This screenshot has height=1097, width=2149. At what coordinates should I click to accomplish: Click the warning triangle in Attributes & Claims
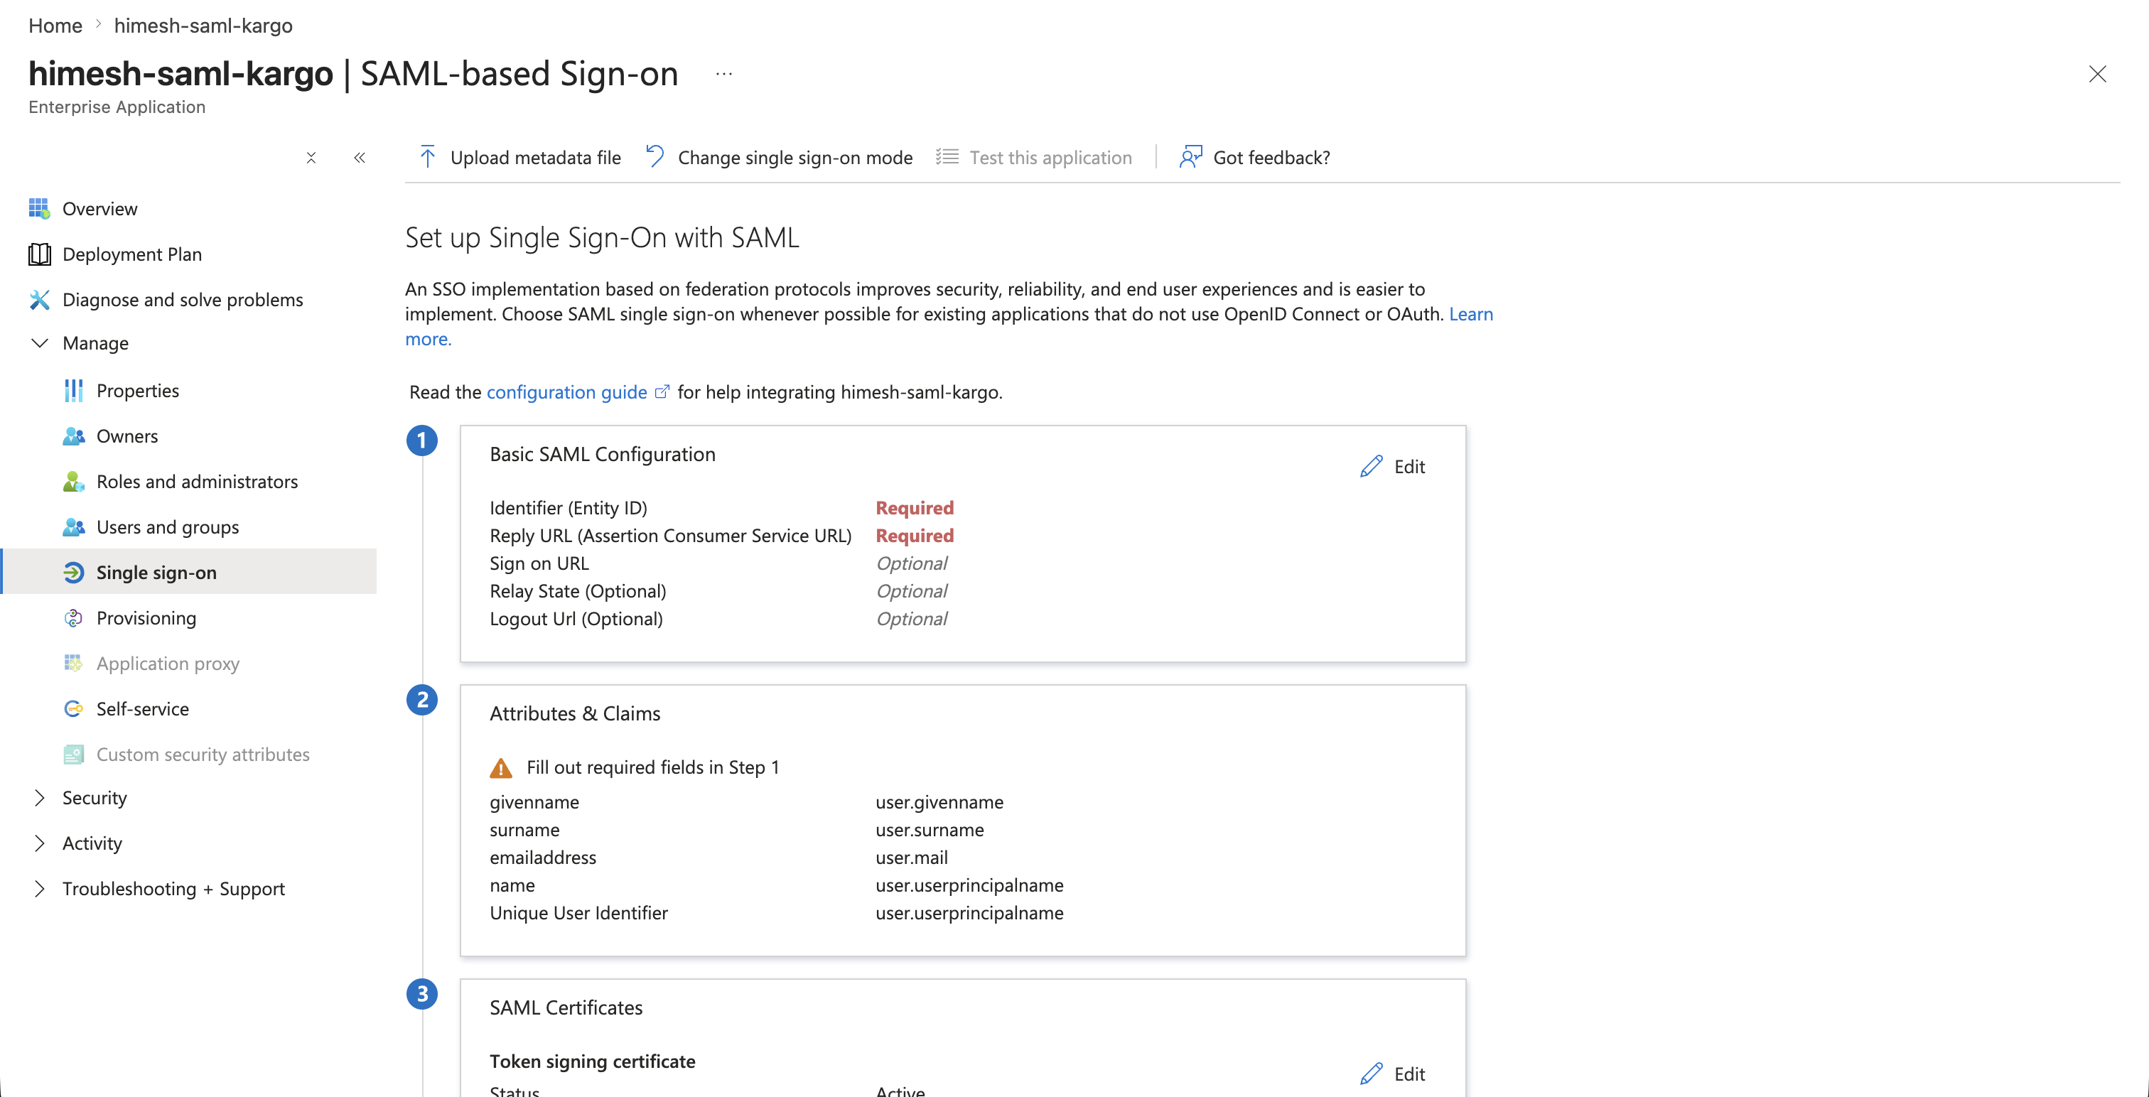[x=500, y=767]
